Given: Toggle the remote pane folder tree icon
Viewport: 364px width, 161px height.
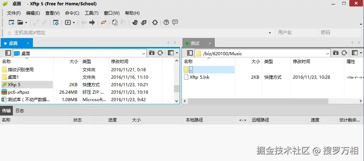Looking at the screenshot, I should pos(190,53).
